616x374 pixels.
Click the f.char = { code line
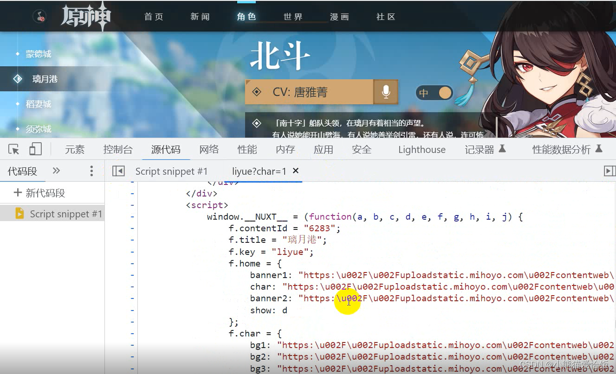click(x=255, y=333)
